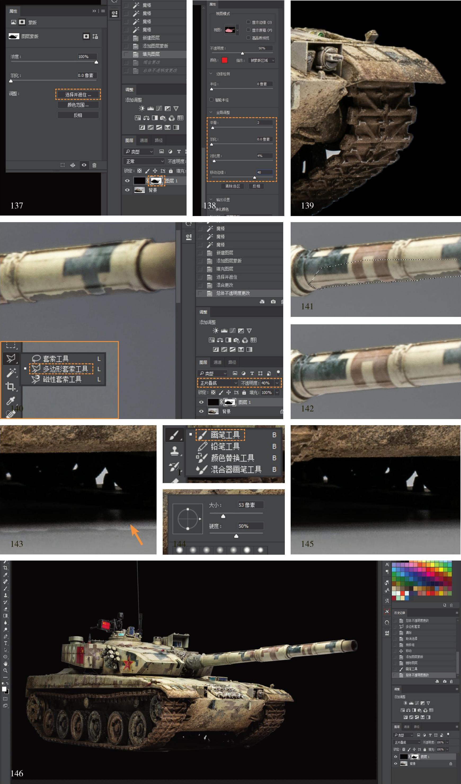Switch to 路径 tab in figure 137

(x=159, y=140)
